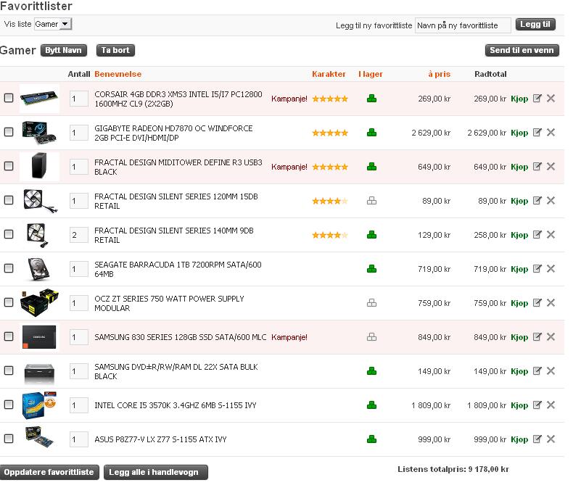
Task: Remove Gigabyte Radeon HD7870 with X icon
Action: click(551, 132)
